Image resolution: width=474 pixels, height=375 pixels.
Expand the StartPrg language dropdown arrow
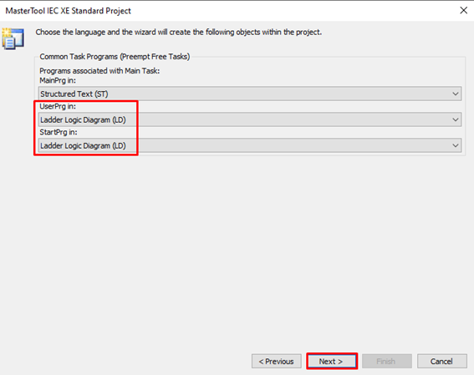[456, 145]
